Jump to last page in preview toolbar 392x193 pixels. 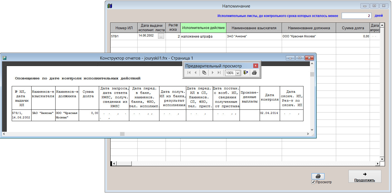tap(219, 73)
